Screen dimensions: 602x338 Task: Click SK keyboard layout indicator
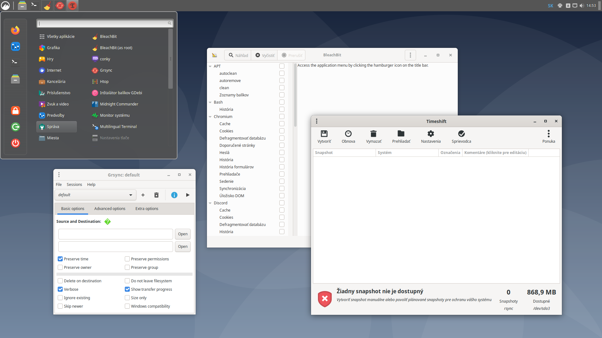tap(551, 6)
